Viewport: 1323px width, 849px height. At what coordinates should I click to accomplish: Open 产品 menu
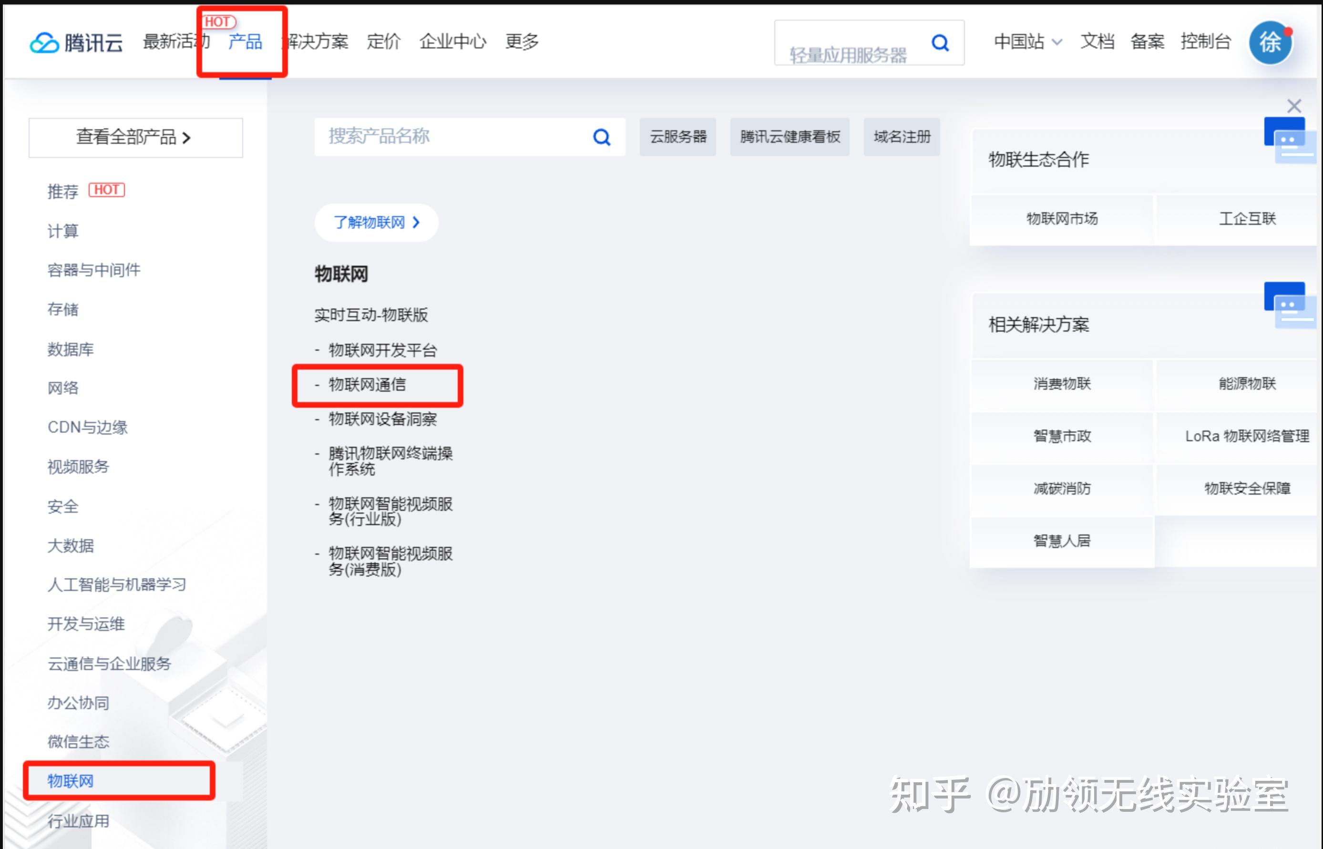(246, 41)
